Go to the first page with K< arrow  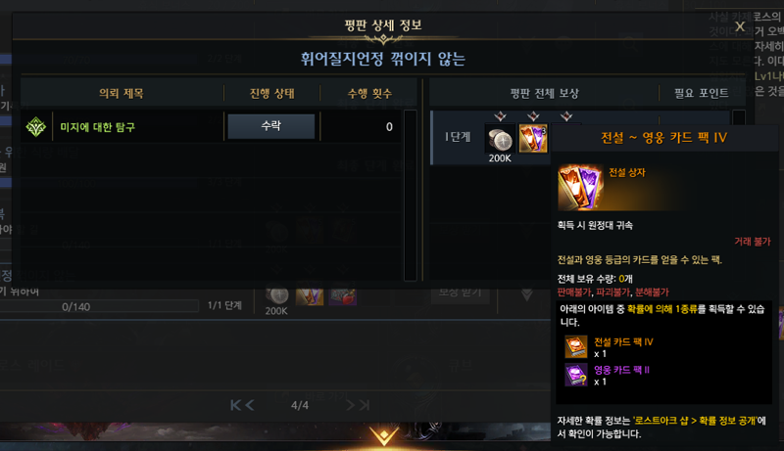pyautogui.click(x=236, y=405)
